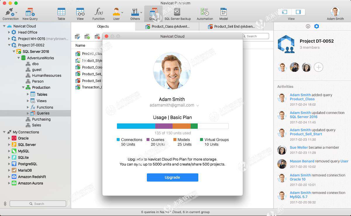Select the Oracle connection icon
Image resolution: width=351 pixels, height=216 pixels.
(x=14, y=138)
